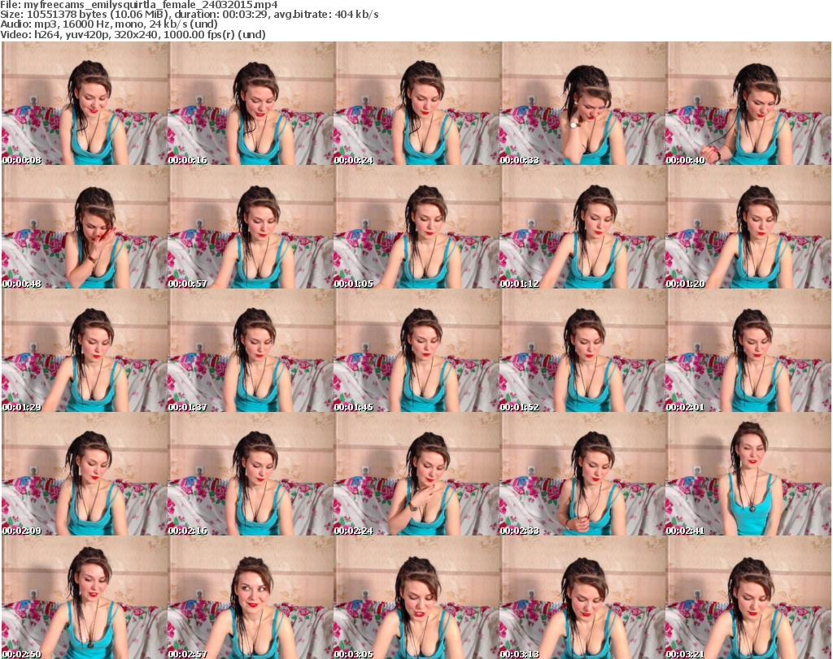Image resolution: width=833 pixels, height=659 pixels.
Task: Open thumbnail at 00:00:48
Action: click(x=85, y=227)
